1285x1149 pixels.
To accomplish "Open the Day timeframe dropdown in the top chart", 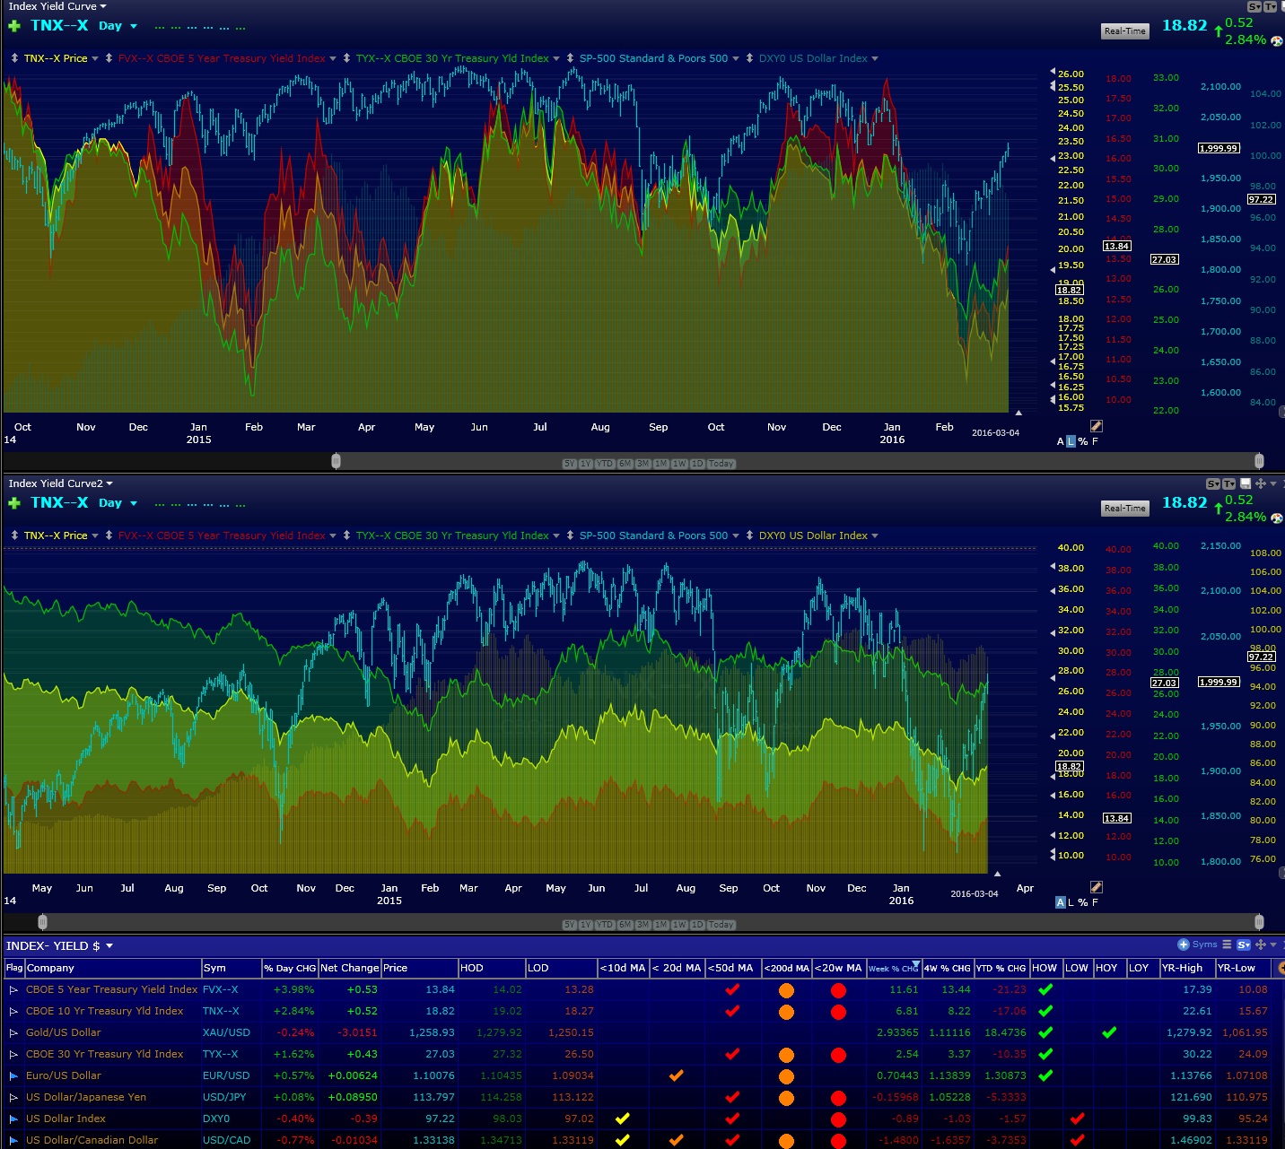I will 134,26.
